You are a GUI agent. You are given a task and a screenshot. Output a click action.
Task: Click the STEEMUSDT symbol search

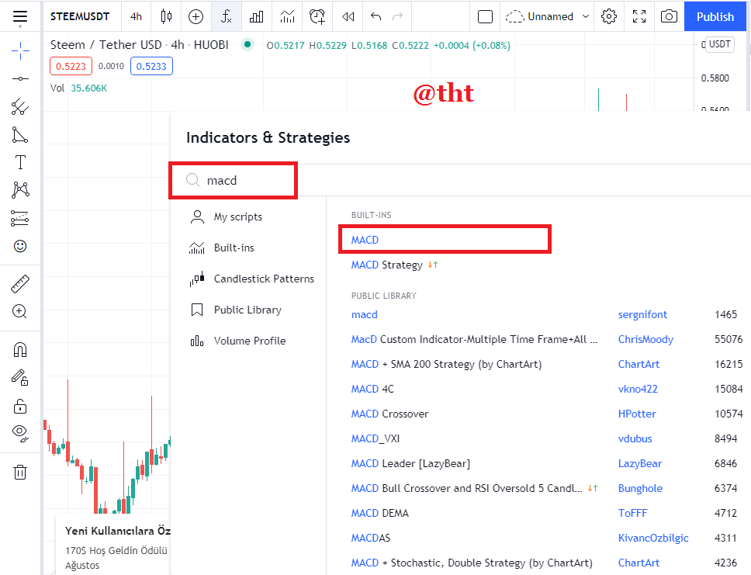coord(80,17)
